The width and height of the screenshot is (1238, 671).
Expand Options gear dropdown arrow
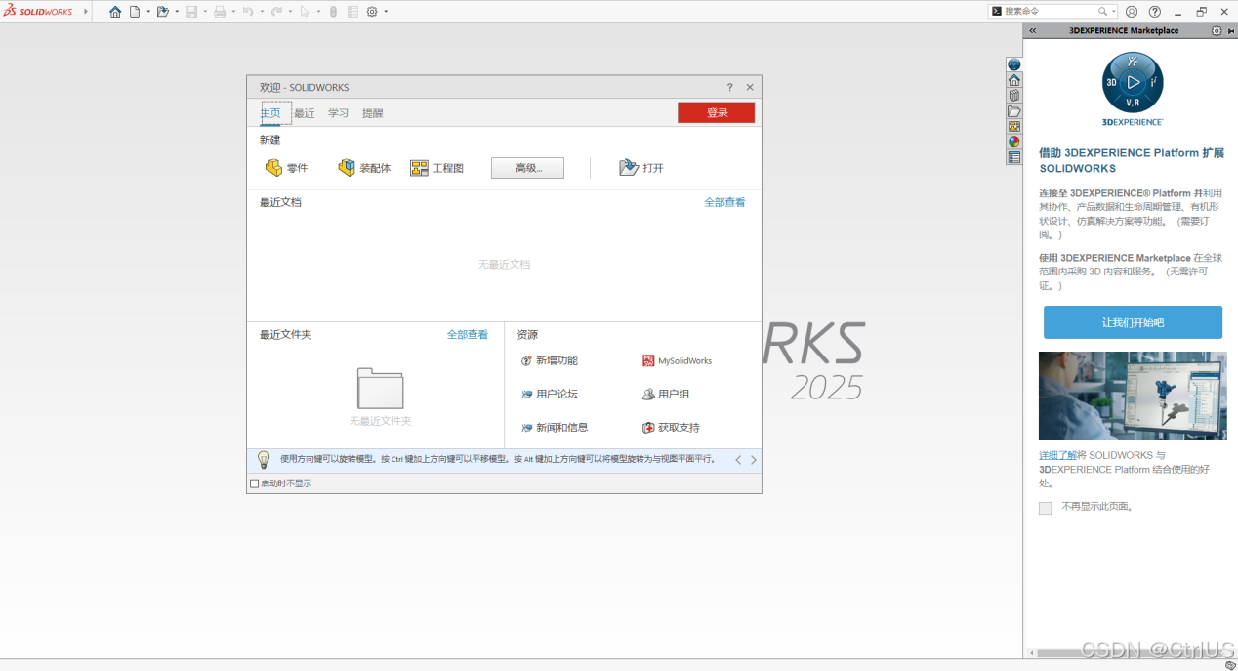pos(386,12)
